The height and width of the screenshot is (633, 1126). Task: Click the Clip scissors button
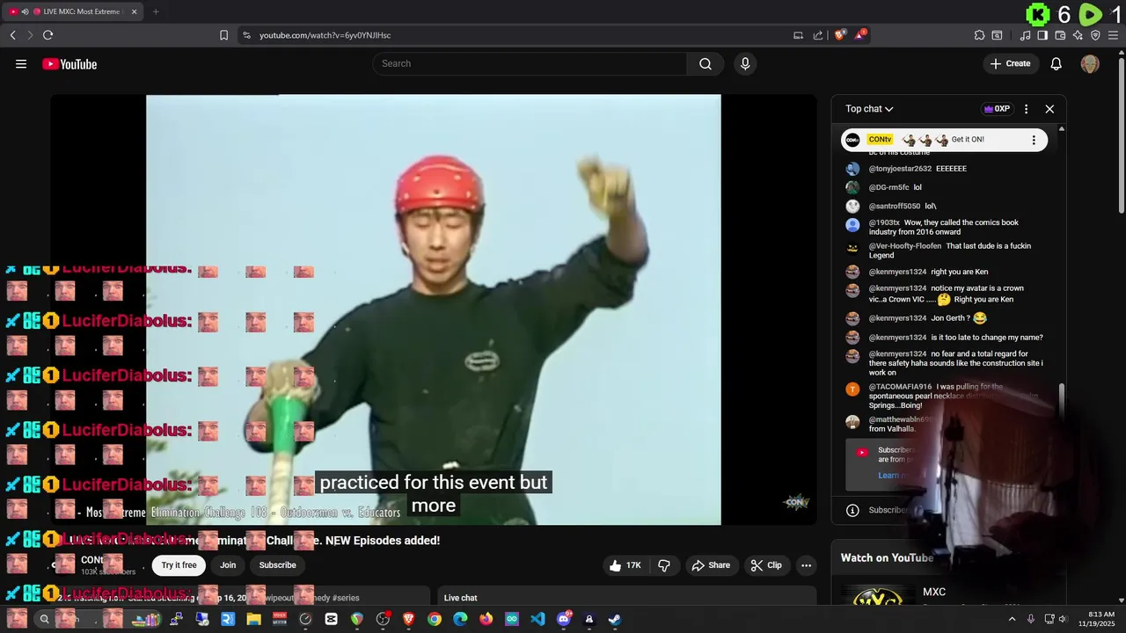pos(765,565)
